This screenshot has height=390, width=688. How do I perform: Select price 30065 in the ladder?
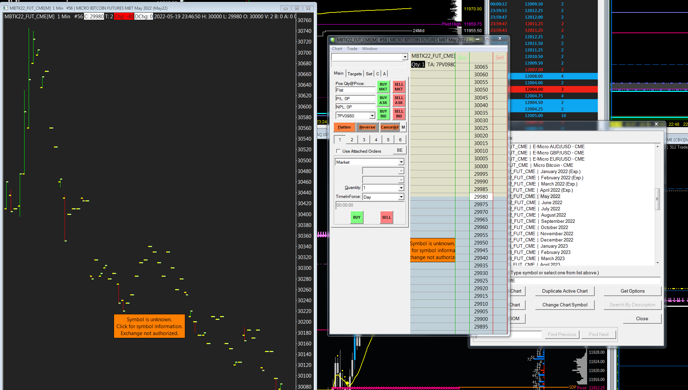coord(481,67)
